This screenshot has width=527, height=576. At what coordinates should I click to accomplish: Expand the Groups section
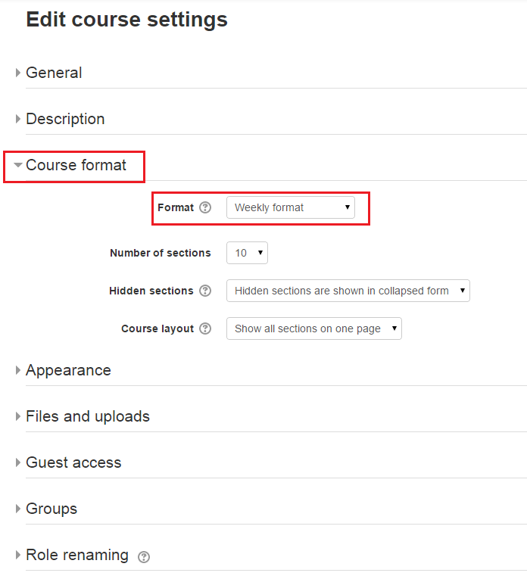[x=51, y=509]
